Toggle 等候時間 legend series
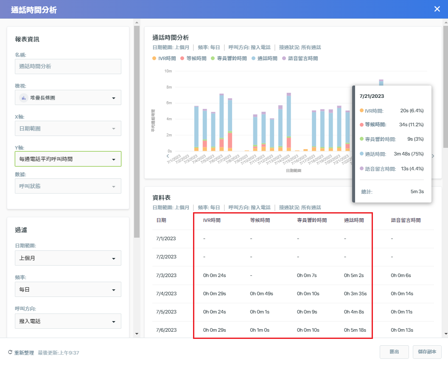This screenshot has width=448, height=366. 193,58
